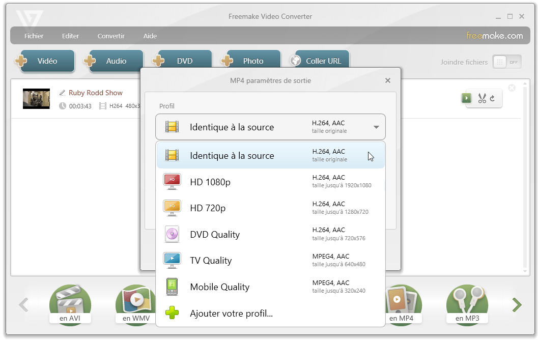Open the Fichier menu
The image size is (538, 340).
34,36
